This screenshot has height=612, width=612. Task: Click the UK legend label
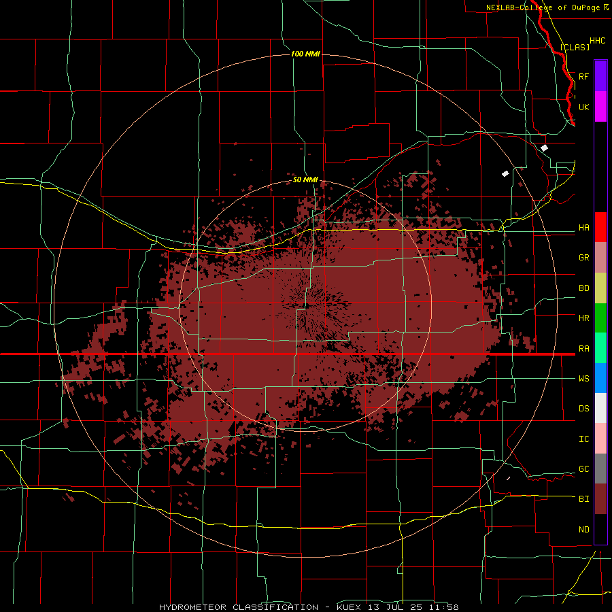pos(583,107)
